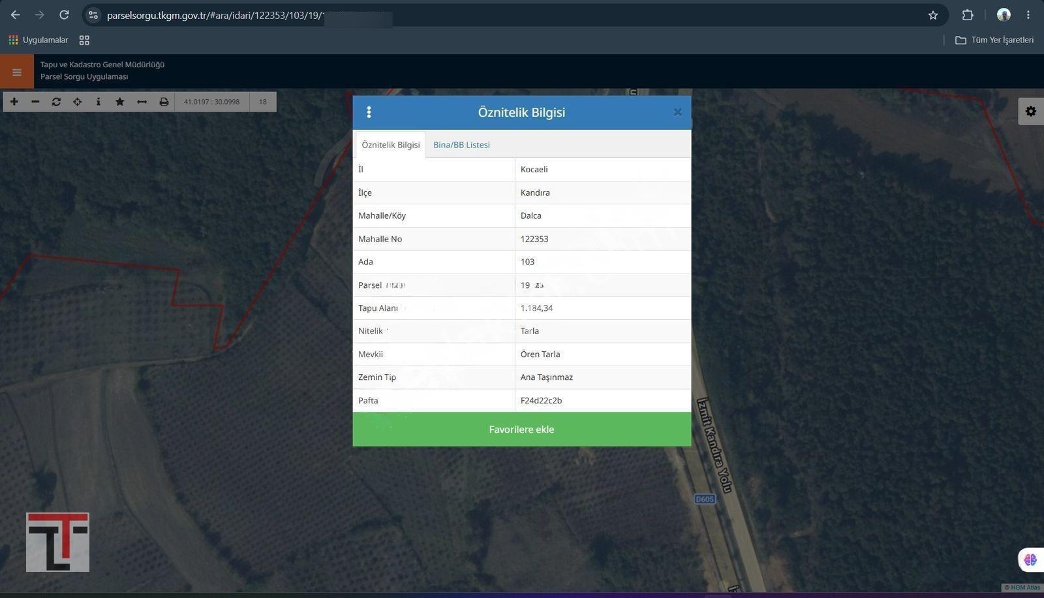Select Pafta value F24d22c2b
Image resolution: width=1044 pixels, height=598 pixels.
pos(603,401)
